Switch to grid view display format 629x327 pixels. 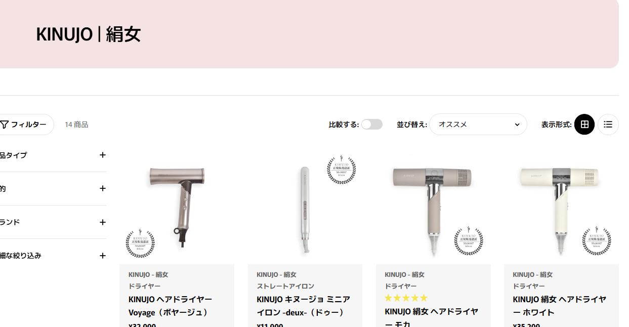584,125
